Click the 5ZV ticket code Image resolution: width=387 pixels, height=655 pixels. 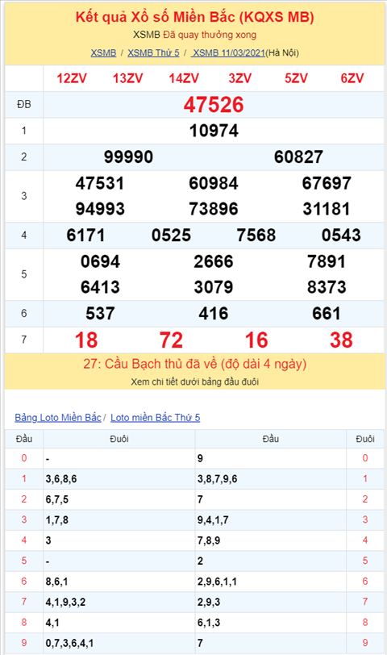click(x=296, y=78)
